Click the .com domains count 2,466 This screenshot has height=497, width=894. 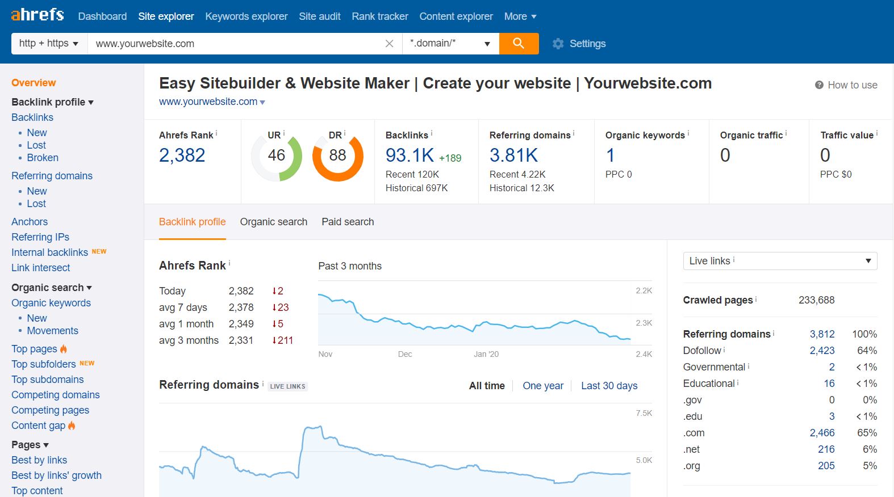tap(822, 433)
